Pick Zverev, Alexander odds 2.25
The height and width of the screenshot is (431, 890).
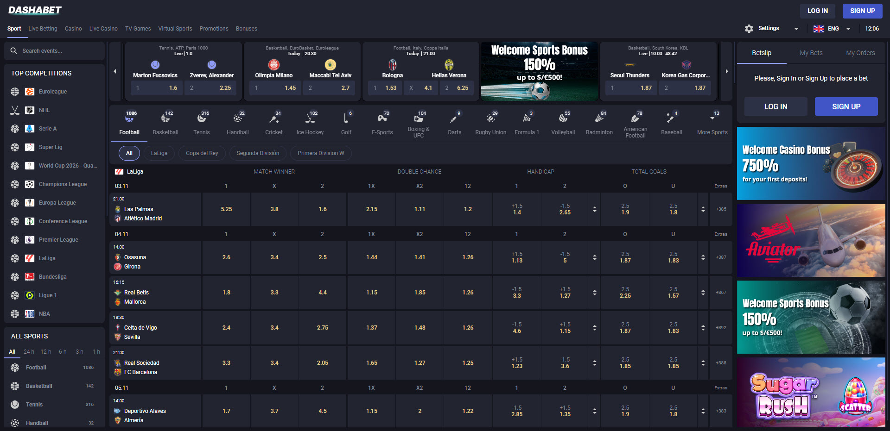[210, 88]
